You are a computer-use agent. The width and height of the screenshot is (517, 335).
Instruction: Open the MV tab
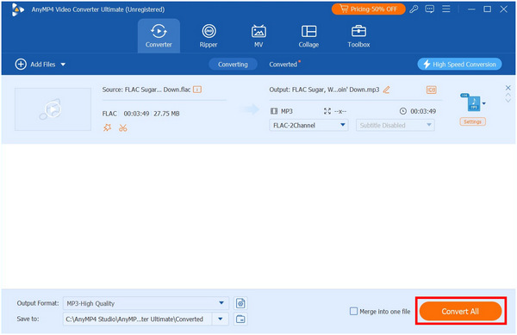[258, 36]
